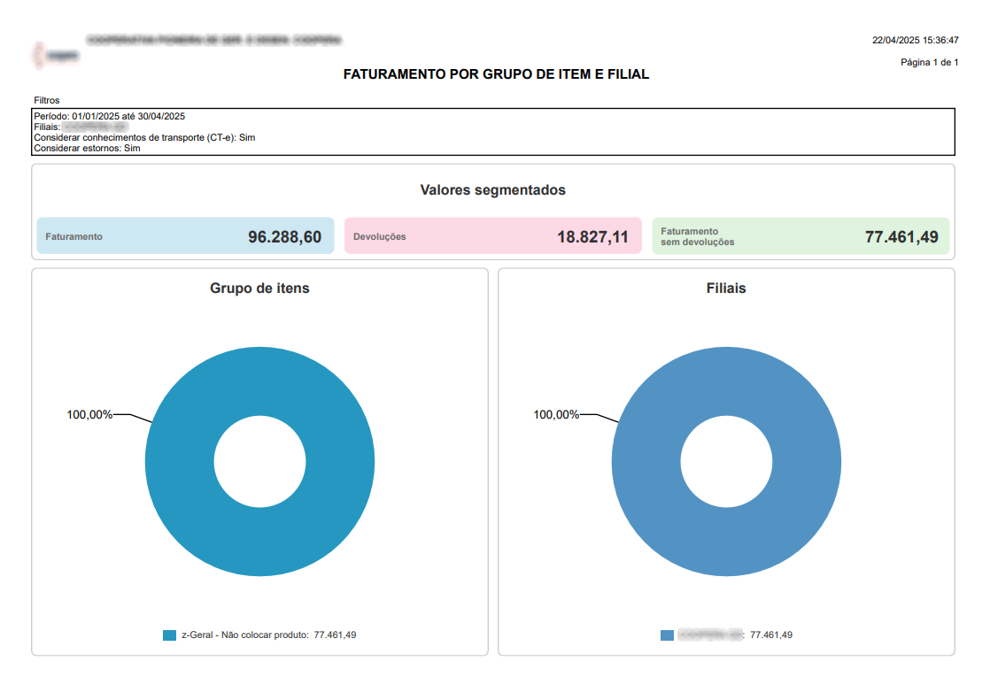The width and height of the screenshot is (990, 700).
Task: Click the Valores segmentados heading
Action: [492, 190]
